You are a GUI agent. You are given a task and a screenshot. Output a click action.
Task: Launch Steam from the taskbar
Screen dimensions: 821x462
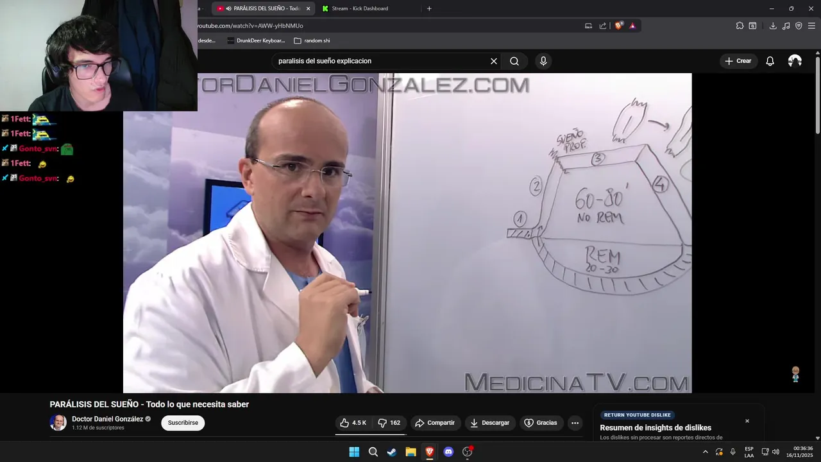(391, 452)
